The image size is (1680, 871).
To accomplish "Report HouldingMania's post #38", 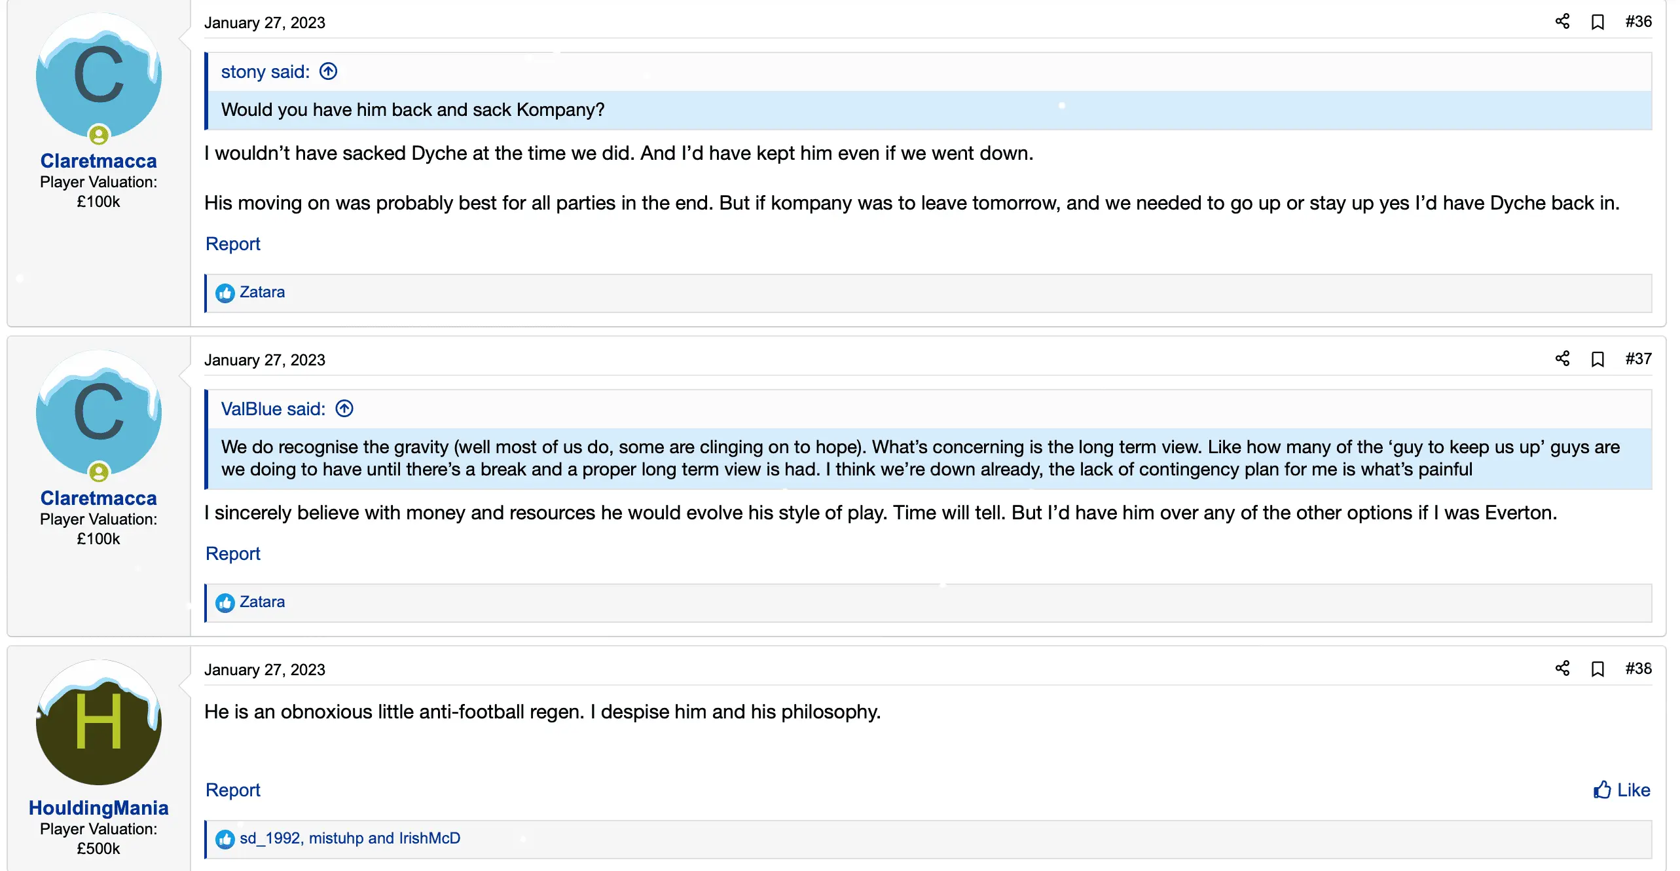I will pyautogui.click(x=233, y=790).
